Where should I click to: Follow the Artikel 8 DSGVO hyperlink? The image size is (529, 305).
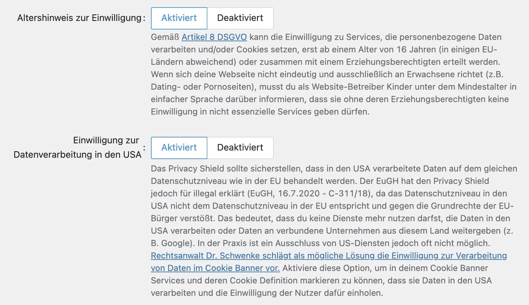214,37
